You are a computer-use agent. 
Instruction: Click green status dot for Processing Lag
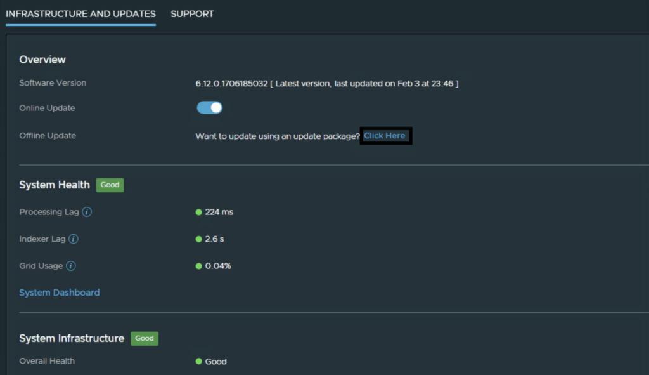199,212
